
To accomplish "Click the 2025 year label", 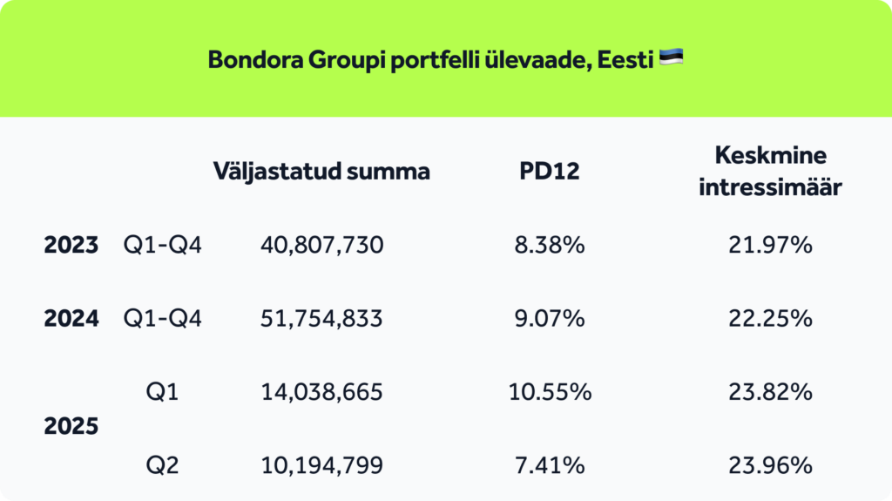I will tap(71, 426).
